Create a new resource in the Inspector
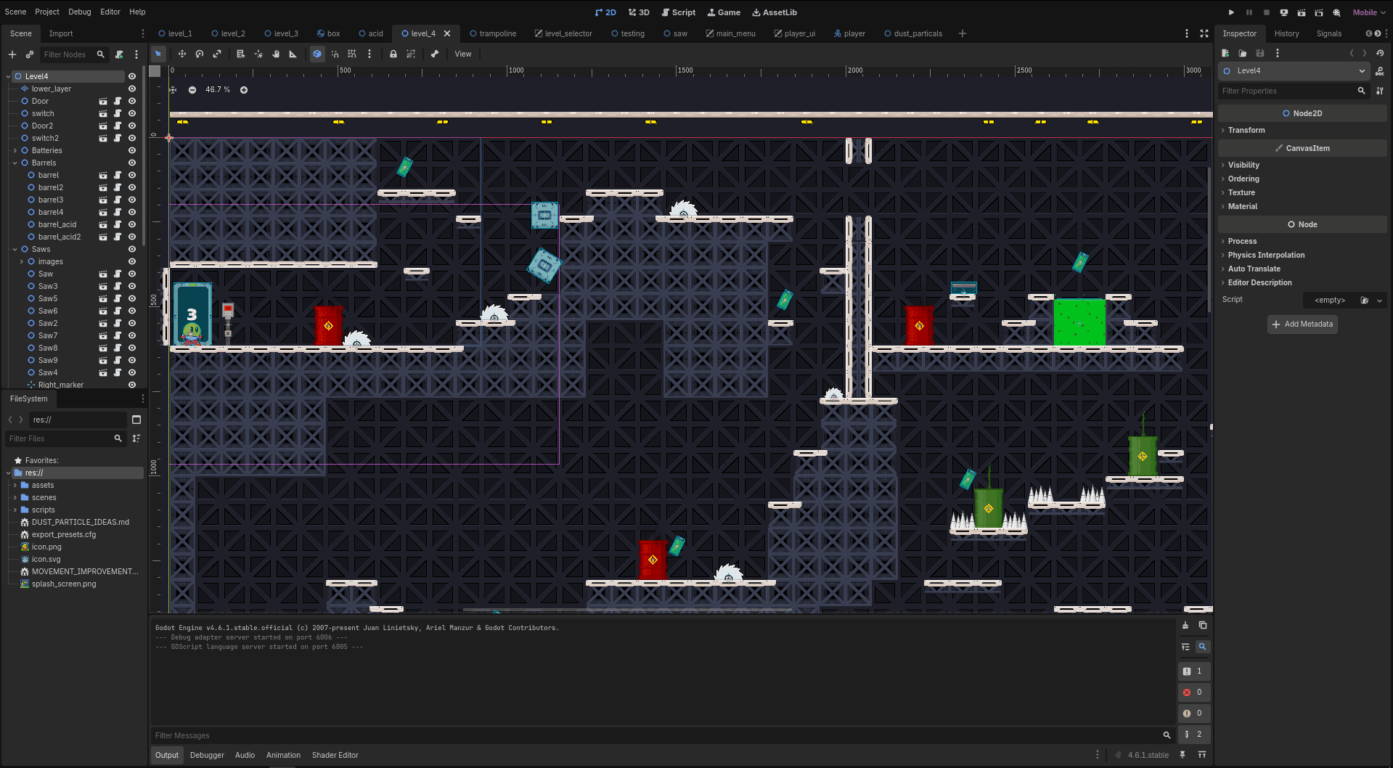Image resolution: width=1393 pixels, height=768 pixels. coord(1225,53)
